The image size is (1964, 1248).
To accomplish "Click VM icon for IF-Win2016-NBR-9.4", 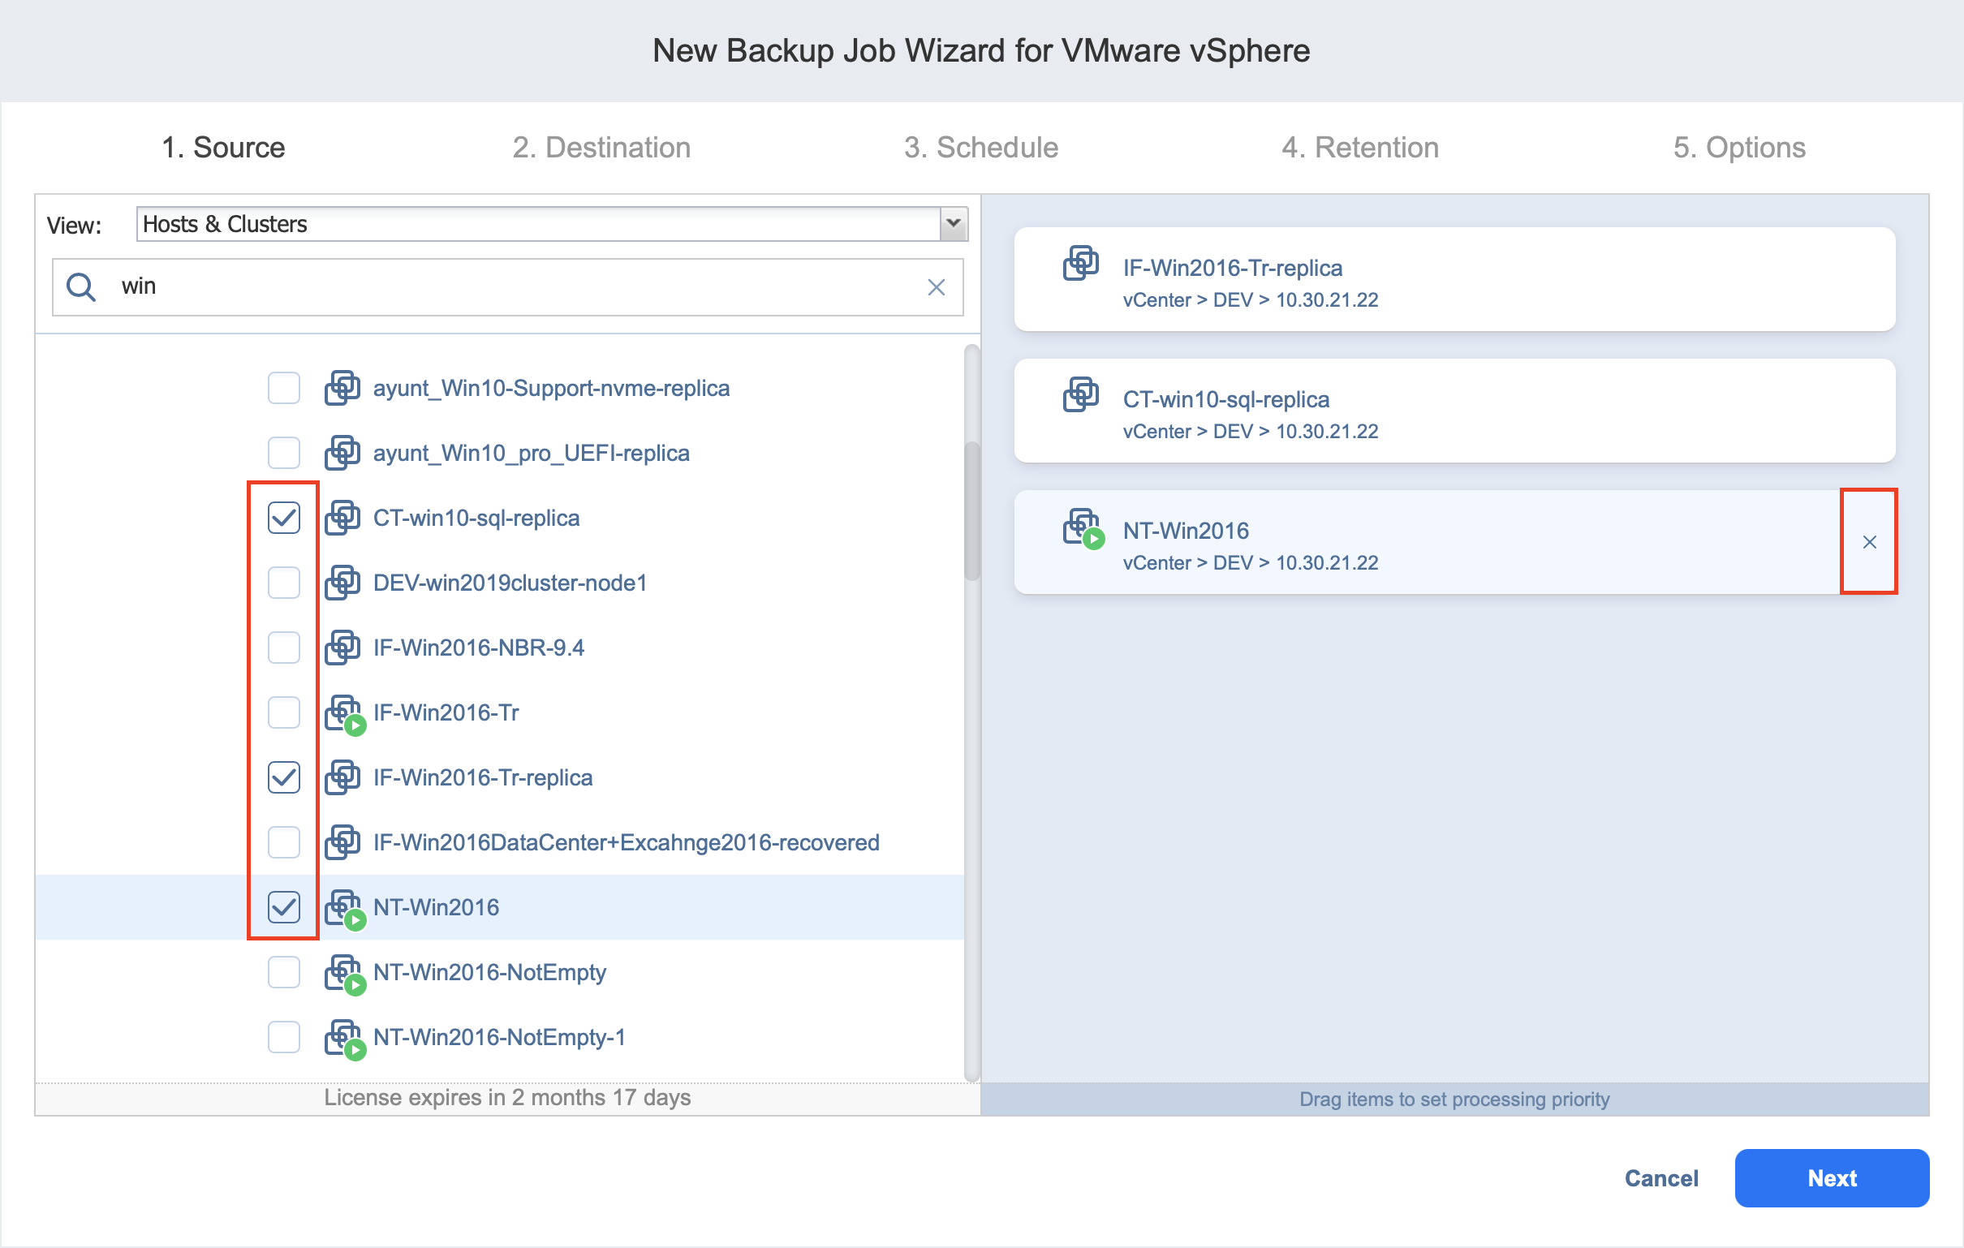I will coord(342,648).
